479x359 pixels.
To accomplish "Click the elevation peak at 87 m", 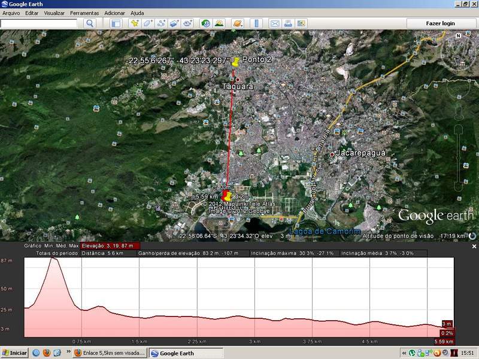I will tap(54, 258).
